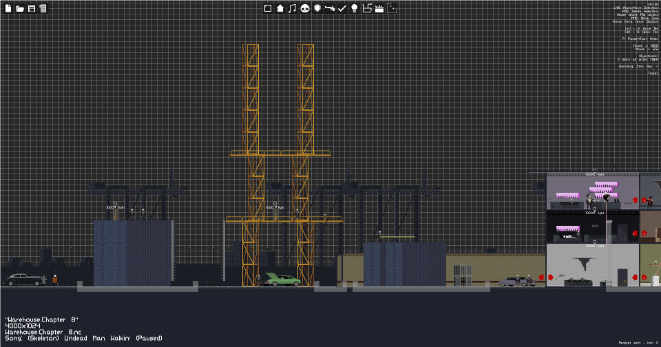
Task: Select the light marker atop the gray ground-floor room
Action: (x=595, y=244)
